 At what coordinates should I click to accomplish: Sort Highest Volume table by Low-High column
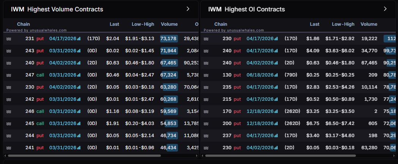[143, 24]
